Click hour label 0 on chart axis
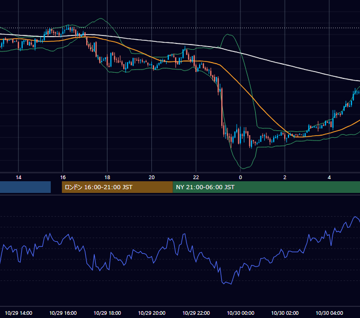The height and width of the screenshot is (318, 360). tap(240, 178)
